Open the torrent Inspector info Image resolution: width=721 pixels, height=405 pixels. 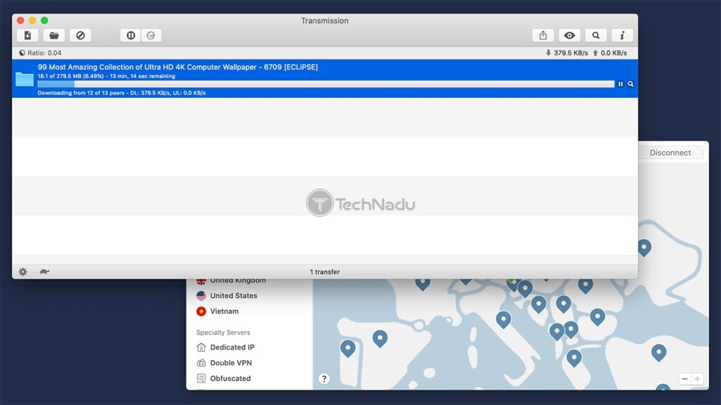point(622,35)
